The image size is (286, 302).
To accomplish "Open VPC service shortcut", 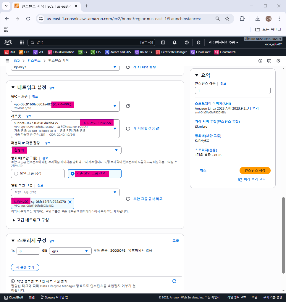I will tap(38, 52).
